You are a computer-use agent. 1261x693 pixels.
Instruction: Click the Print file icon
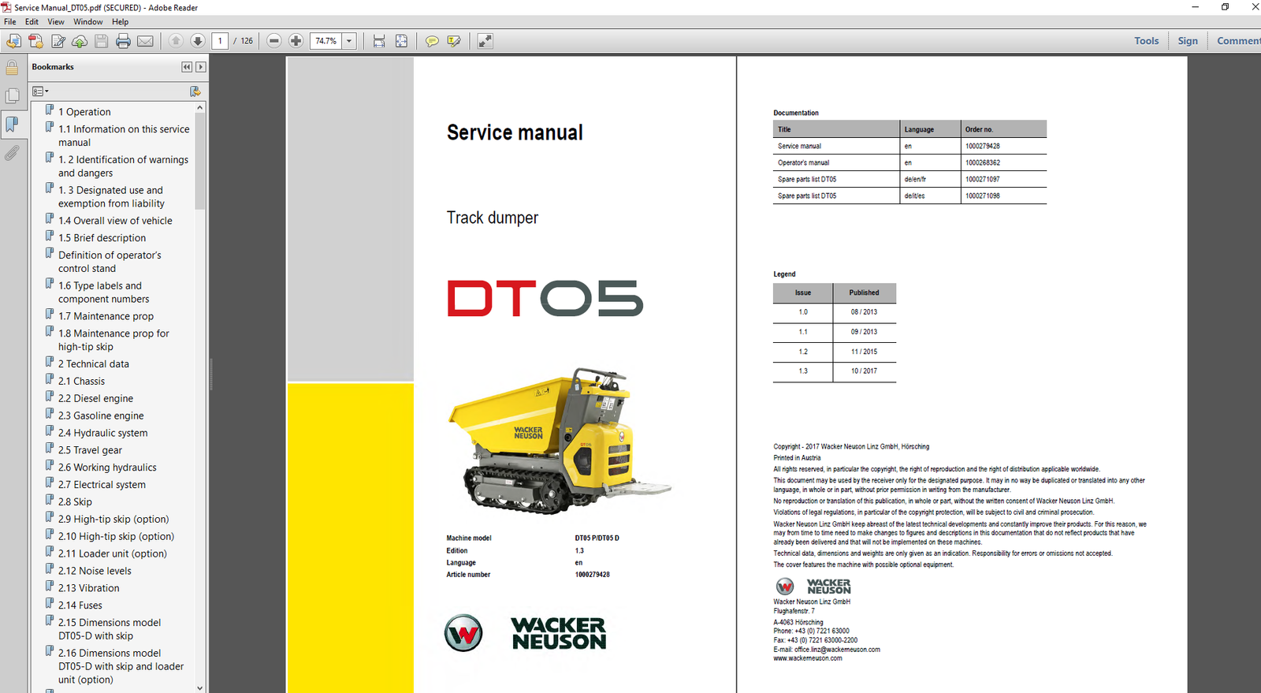tap(123, 41)
